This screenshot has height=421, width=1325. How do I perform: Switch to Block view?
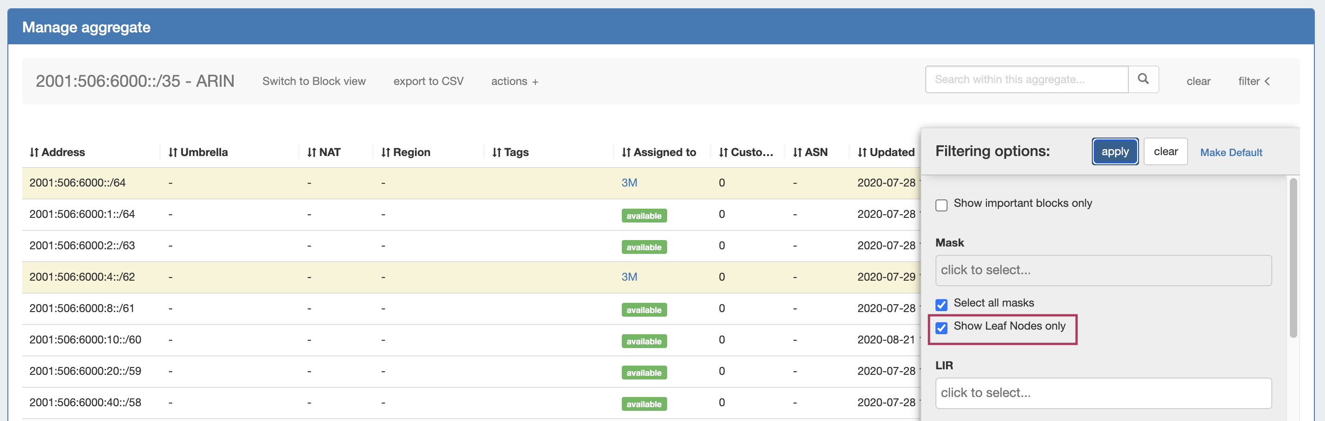pyautogui.click(x=314, y=81)
